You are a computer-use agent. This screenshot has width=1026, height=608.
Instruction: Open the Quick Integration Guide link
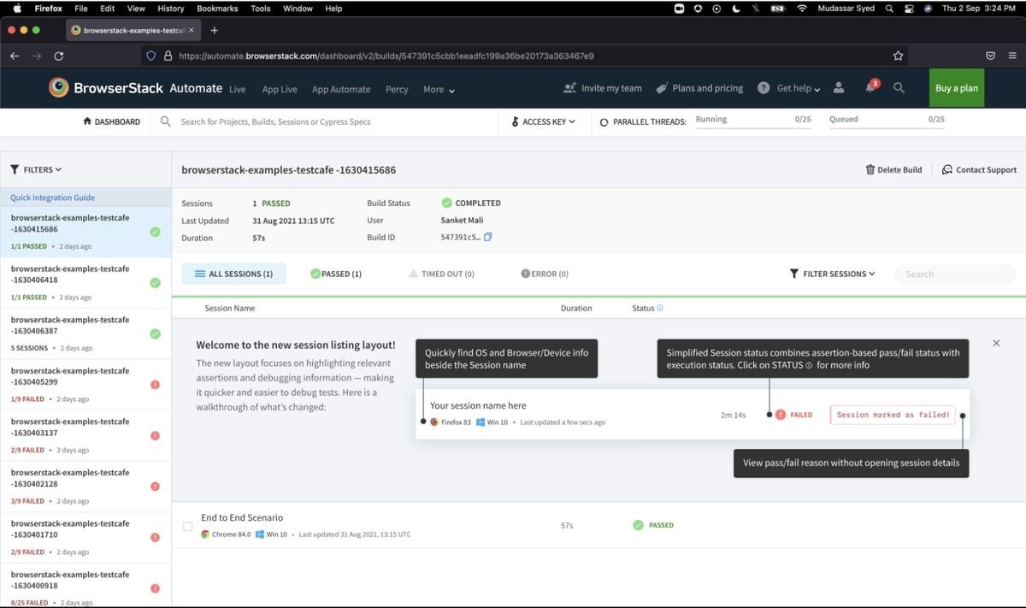coord(52,198)
